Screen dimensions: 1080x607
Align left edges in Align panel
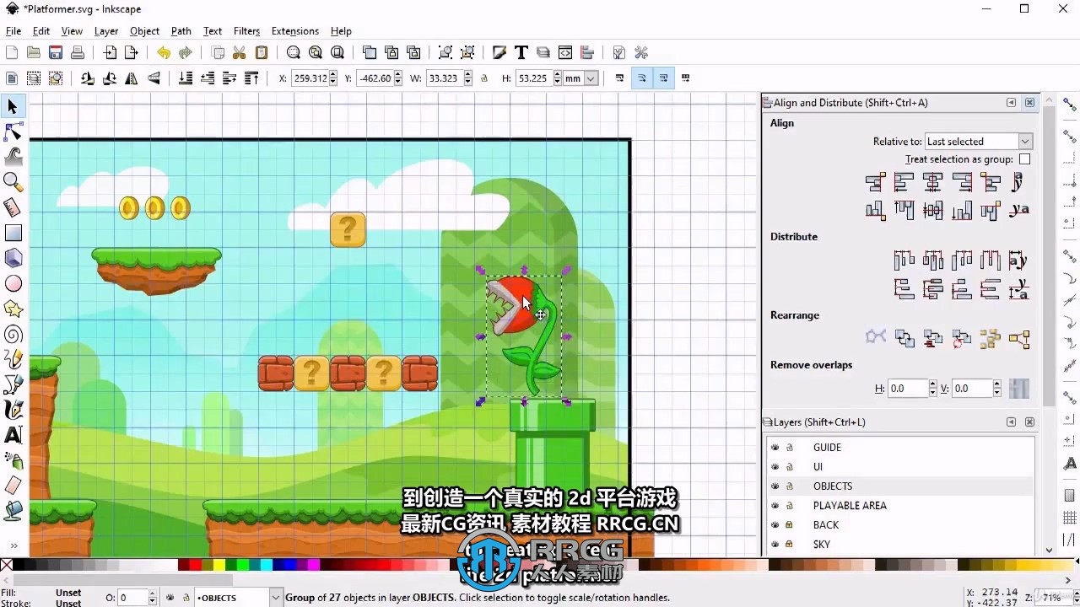pos(904,181)
